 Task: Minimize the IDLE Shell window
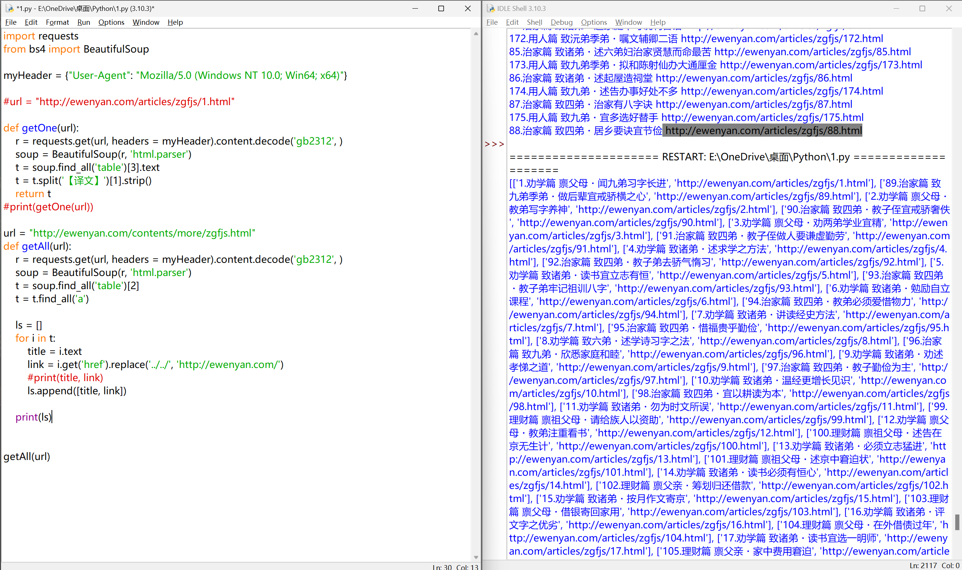896,8
